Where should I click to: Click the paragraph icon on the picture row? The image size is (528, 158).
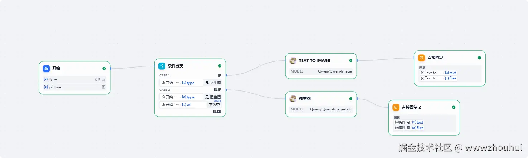104,87
